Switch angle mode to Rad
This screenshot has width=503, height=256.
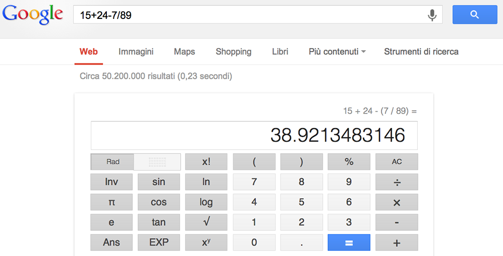coord(113,162)
